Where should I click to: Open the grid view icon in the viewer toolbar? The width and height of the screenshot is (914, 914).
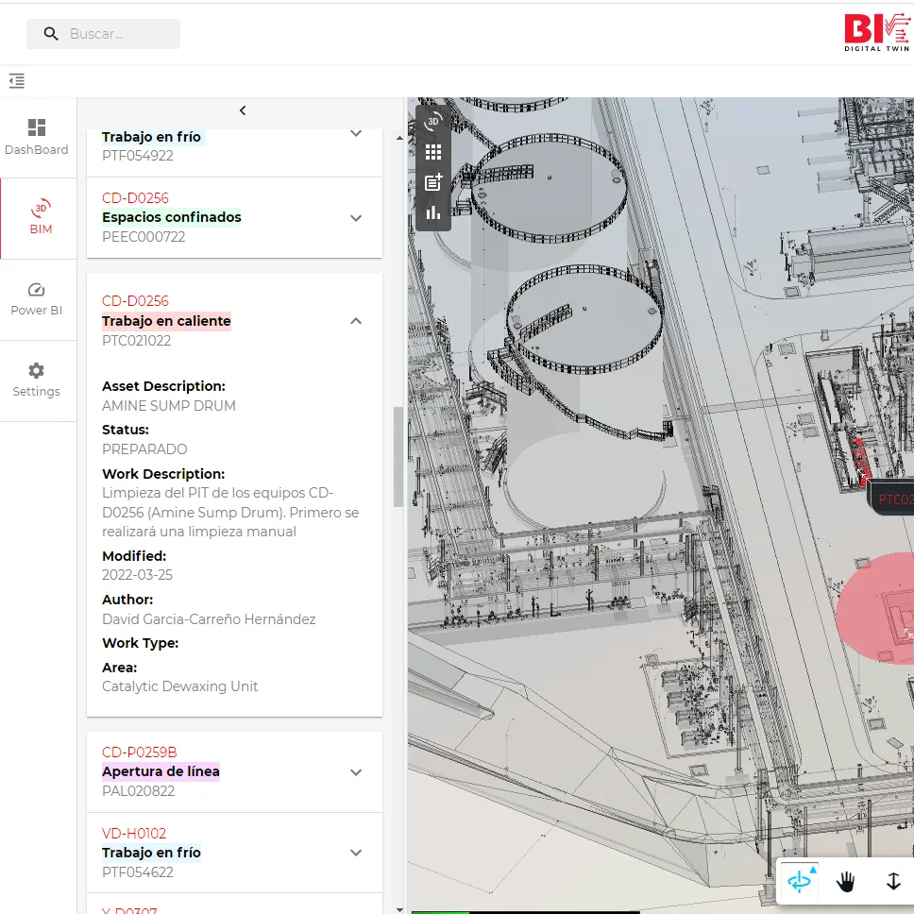tap(433, 151)
